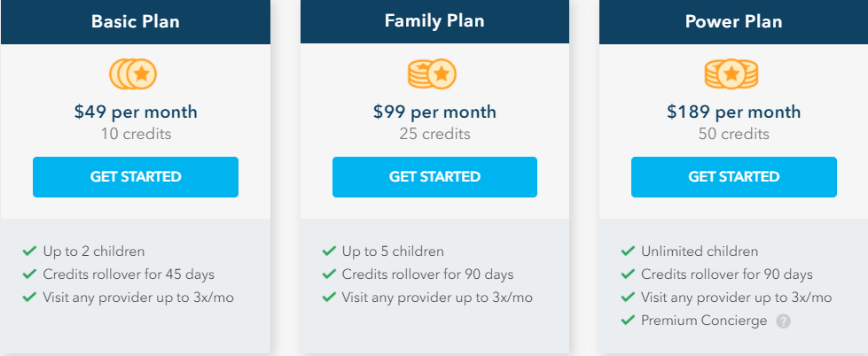
Task: Select the Family Plan header
Action: tap(434, 21)
